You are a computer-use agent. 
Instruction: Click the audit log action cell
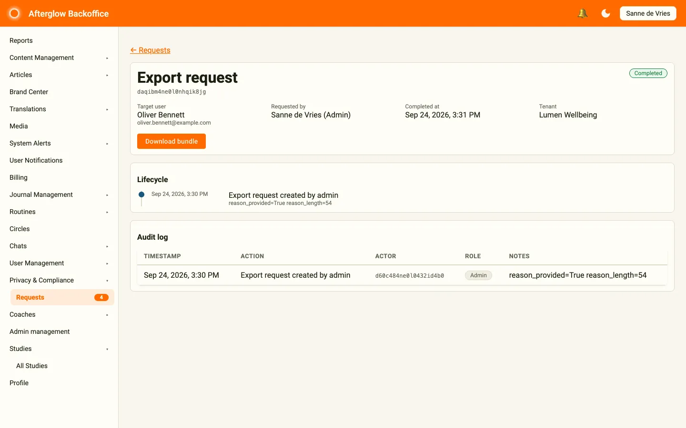pyautogui.click(x=295, y=275)
